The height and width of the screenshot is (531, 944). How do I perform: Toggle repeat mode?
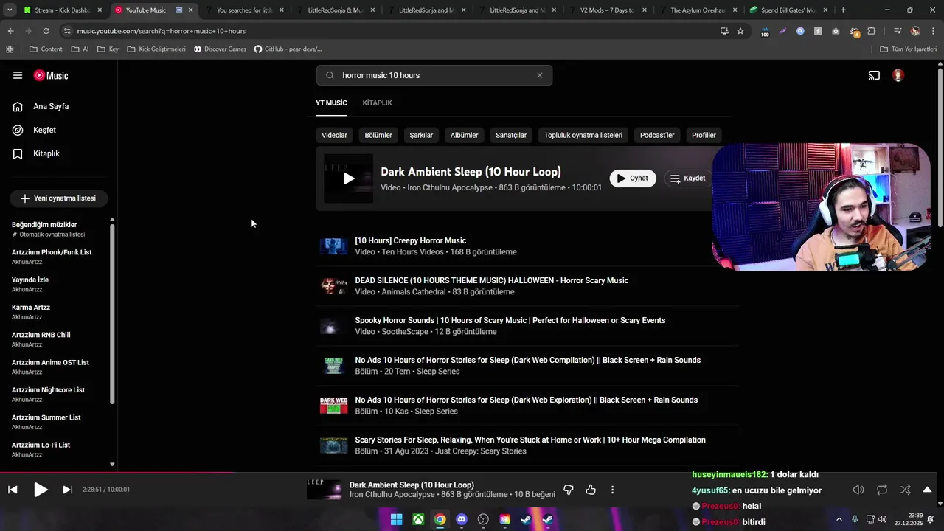(882, 490)
